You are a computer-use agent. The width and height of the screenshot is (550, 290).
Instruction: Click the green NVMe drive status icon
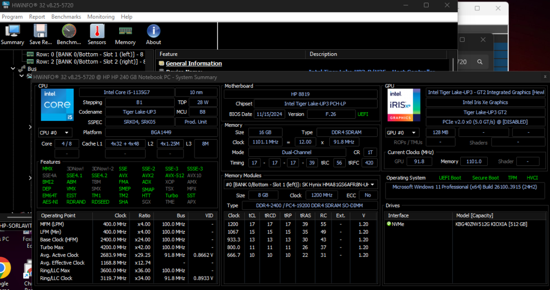click(389, 224)
